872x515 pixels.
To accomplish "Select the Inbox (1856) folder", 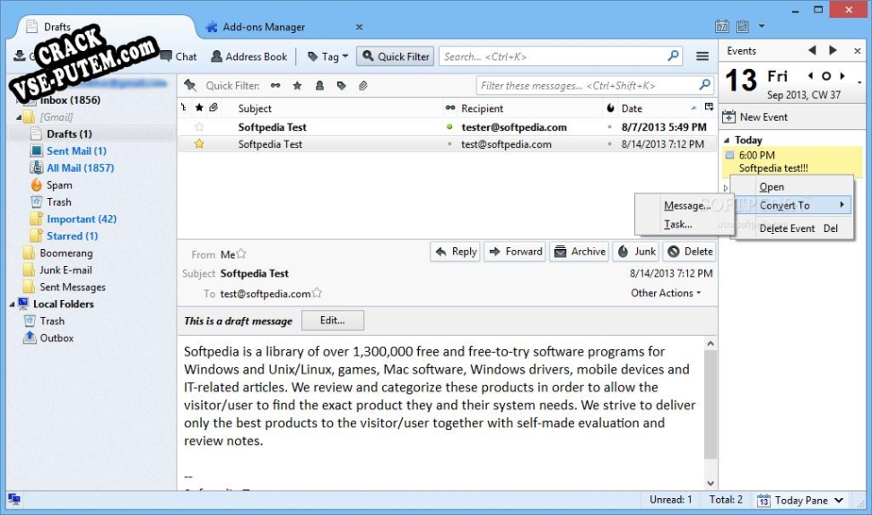I will (x=70, y=100).
